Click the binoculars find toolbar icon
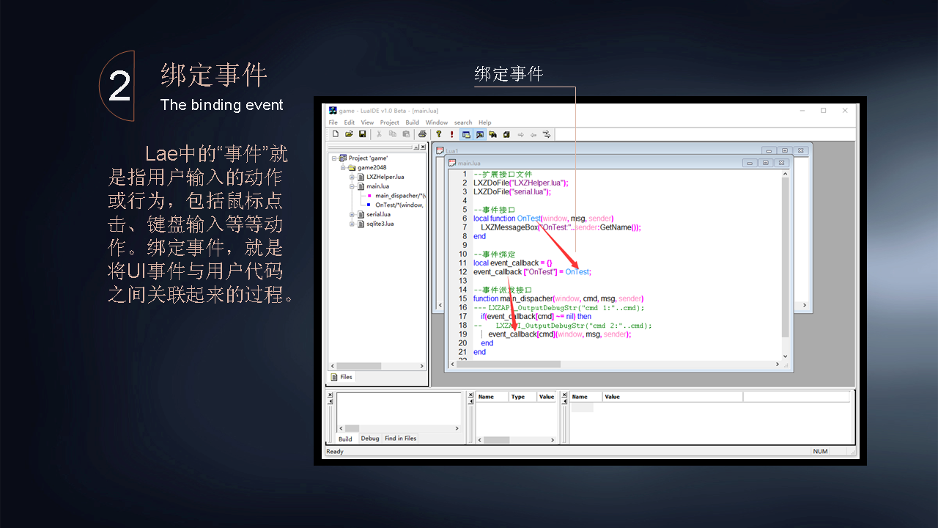Viewport: 938px width, 528px height. pos(492,134)
